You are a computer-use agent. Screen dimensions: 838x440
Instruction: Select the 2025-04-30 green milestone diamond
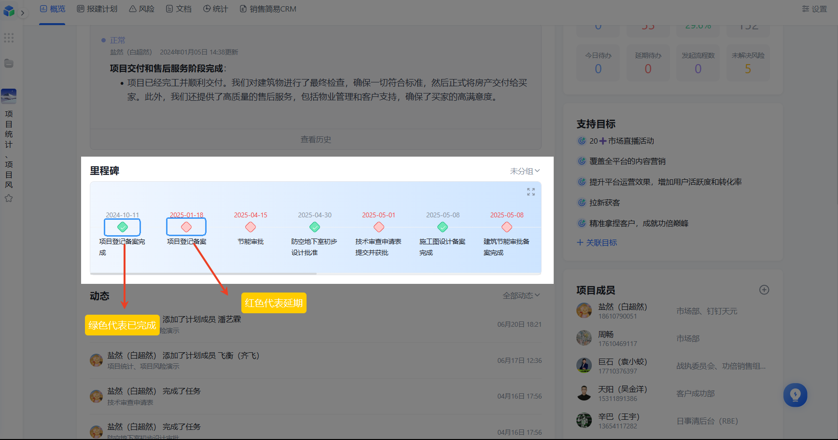[315, 227]
